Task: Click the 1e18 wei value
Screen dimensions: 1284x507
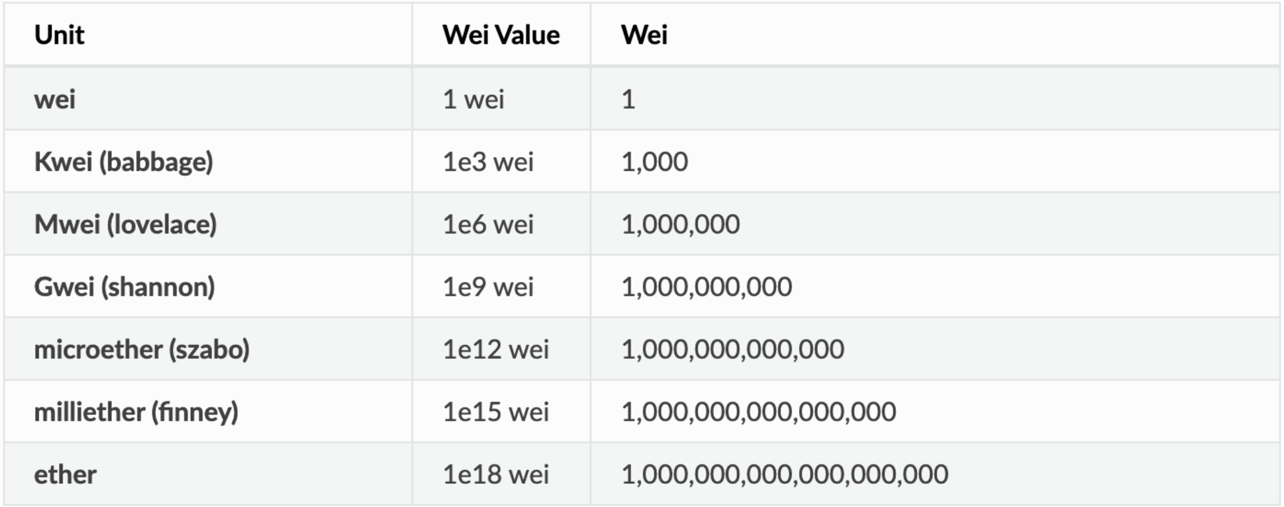Action: coord(496,474)
